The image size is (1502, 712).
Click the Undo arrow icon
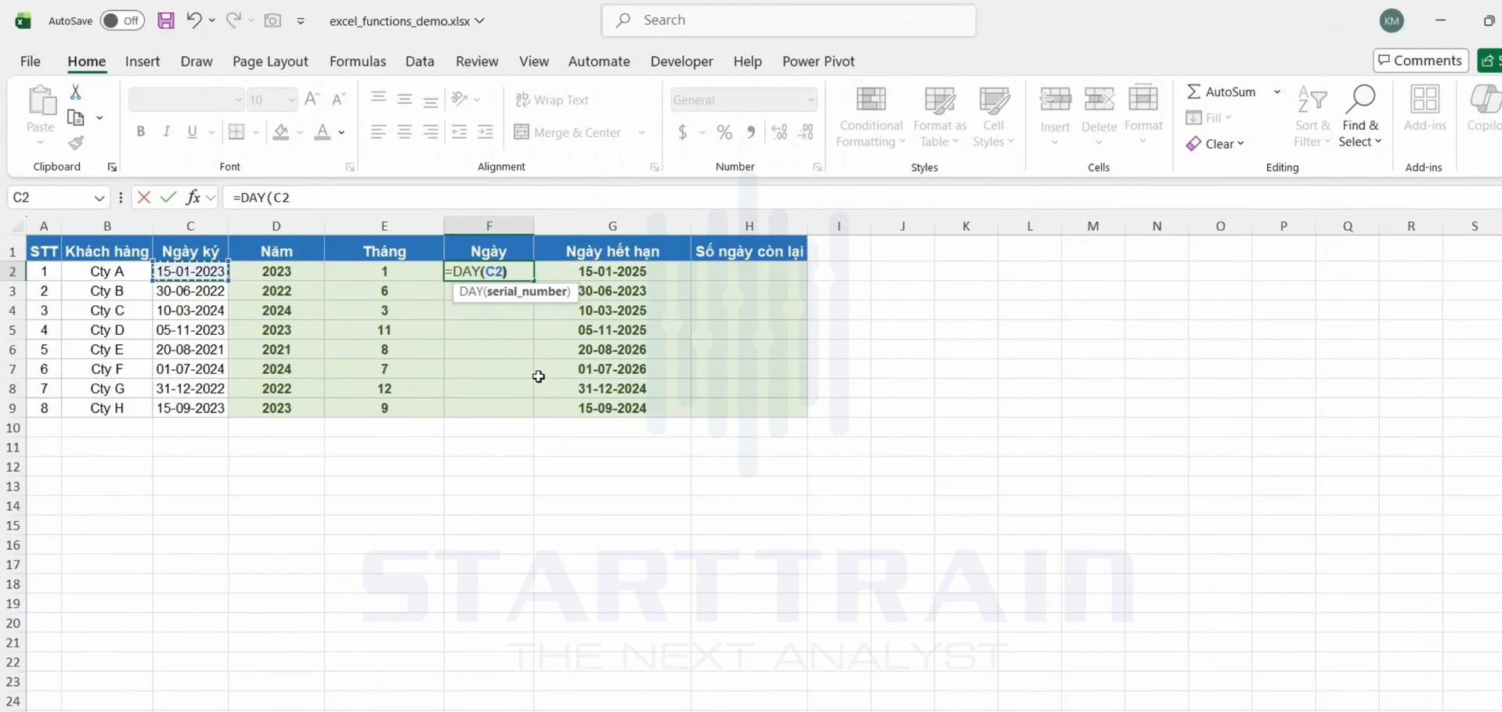point(193,20)
